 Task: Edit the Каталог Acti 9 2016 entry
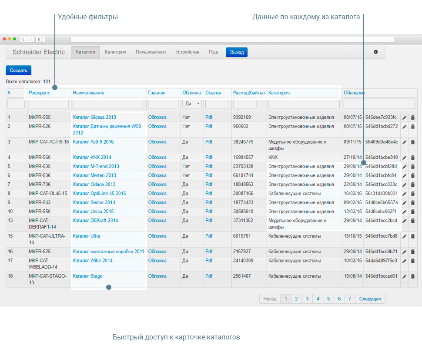point(404,142)
